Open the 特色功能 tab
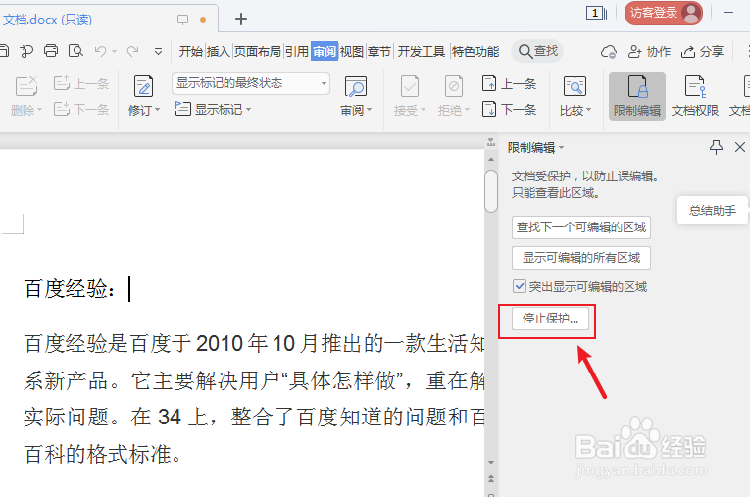 pos(475,51)
